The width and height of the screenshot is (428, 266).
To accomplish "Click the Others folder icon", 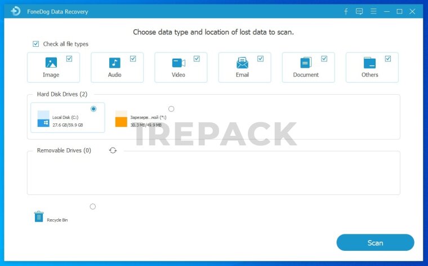I will pyautogui.click(x=369, y=63).
